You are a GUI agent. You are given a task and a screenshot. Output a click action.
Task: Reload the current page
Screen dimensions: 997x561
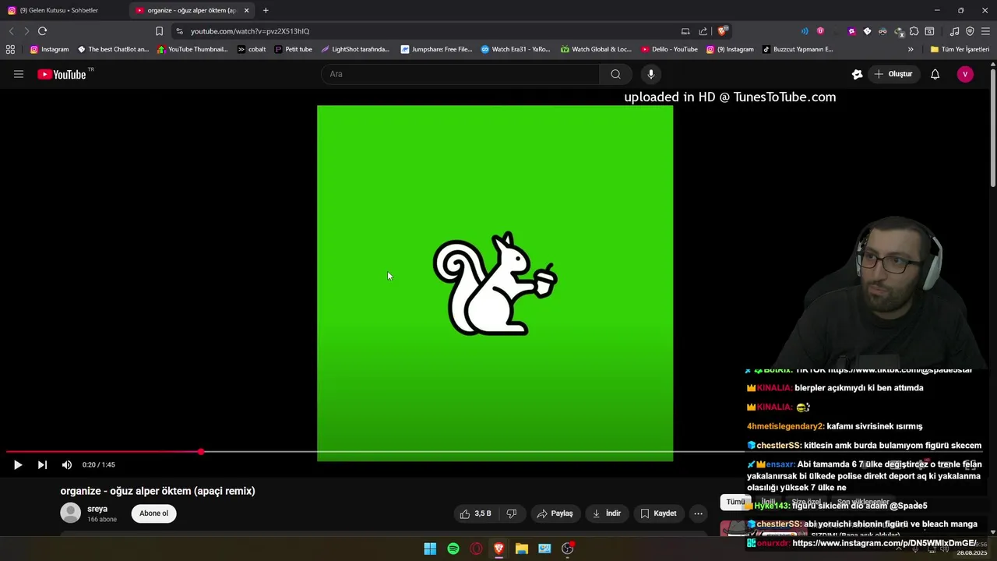[x=42, y=31]
